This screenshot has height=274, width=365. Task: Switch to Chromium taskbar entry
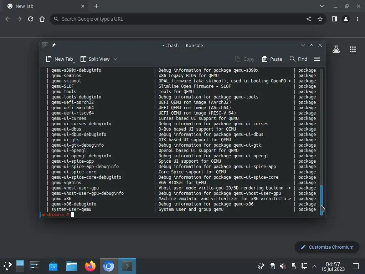coord(108,266)
